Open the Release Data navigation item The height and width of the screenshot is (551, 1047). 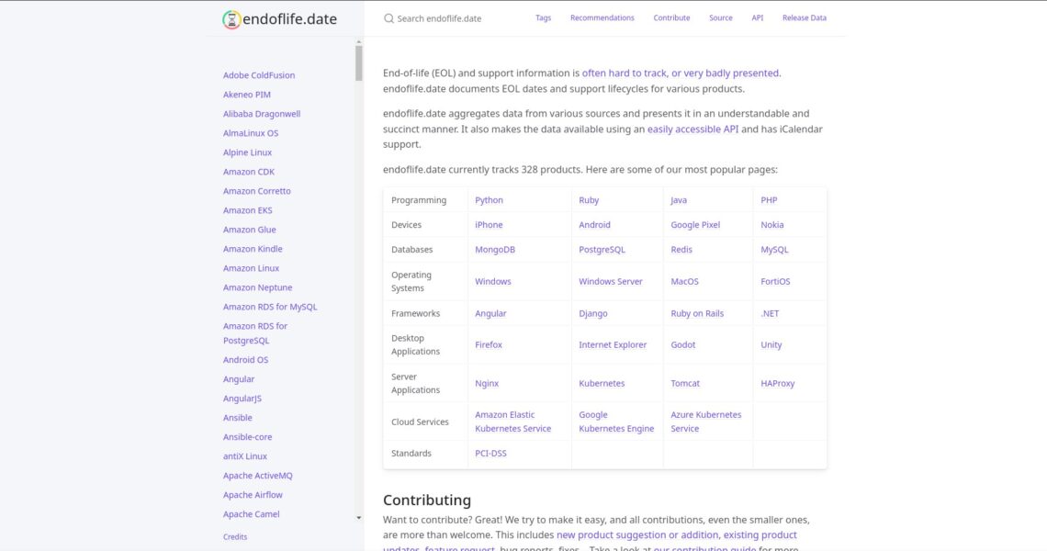804,18
